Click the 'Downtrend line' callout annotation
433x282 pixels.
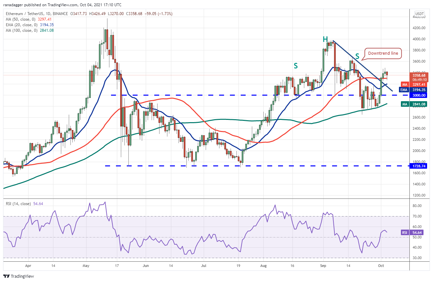383,53
